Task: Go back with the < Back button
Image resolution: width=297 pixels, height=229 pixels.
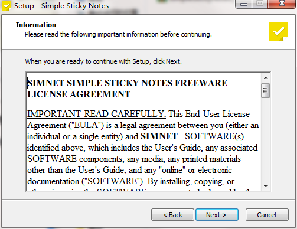Action: pos(172,215)
